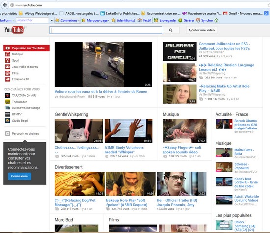Image resolution: width=270 pixels, height=233 pixels.
Task: Click the Yahoo Ouverture de session bookmark icon
Action: point(184,13)
